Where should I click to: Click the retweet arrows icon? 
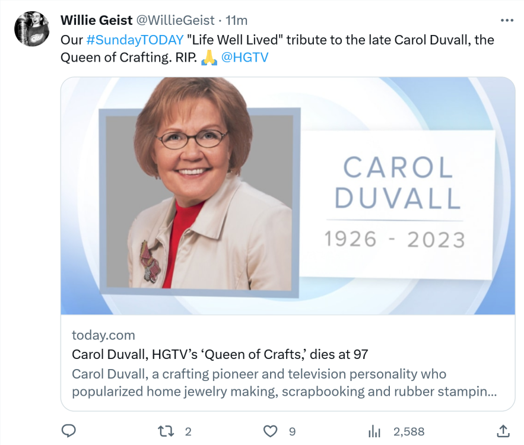click(167, 431)
